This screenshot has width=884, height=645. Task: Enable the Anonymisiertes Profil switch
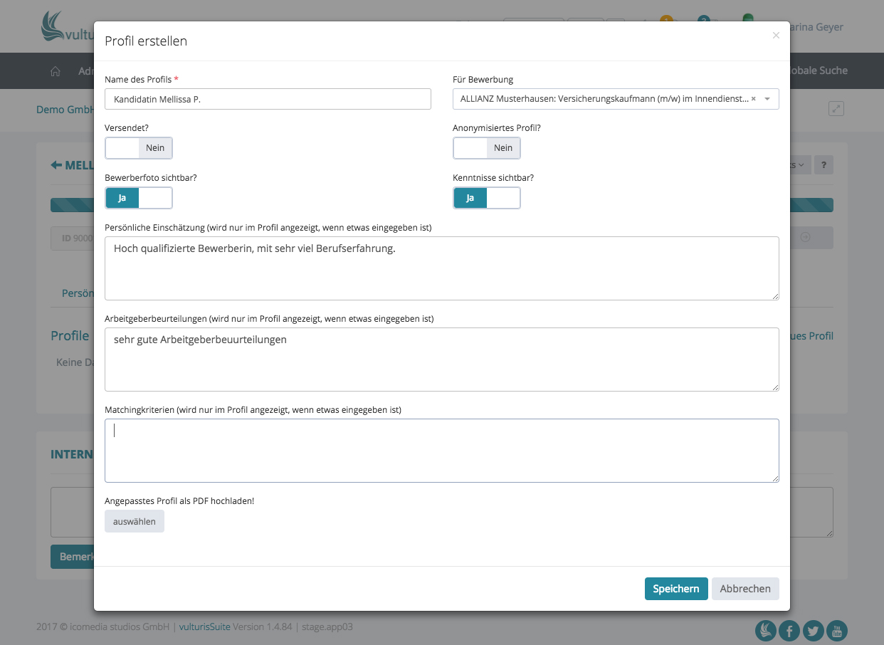coord(487,148)
